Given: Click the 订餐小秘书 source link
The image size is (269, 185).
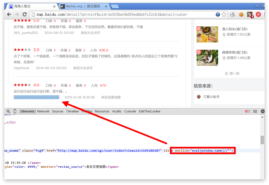Looking at the screenshot, I should 211,97.
